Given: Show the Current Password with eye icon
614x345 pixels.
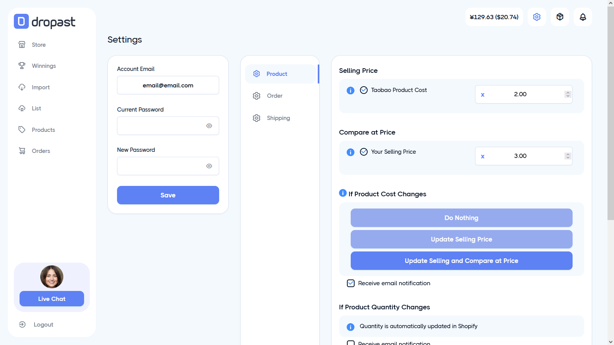Looking at the screenshot, I should (x=209, y=126).
